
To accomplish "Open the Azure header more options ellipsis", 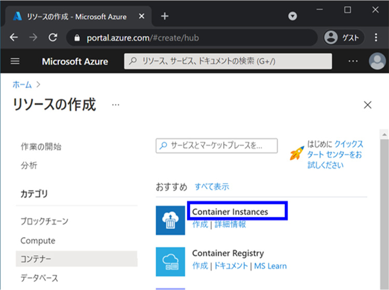I will coord(353,61).
